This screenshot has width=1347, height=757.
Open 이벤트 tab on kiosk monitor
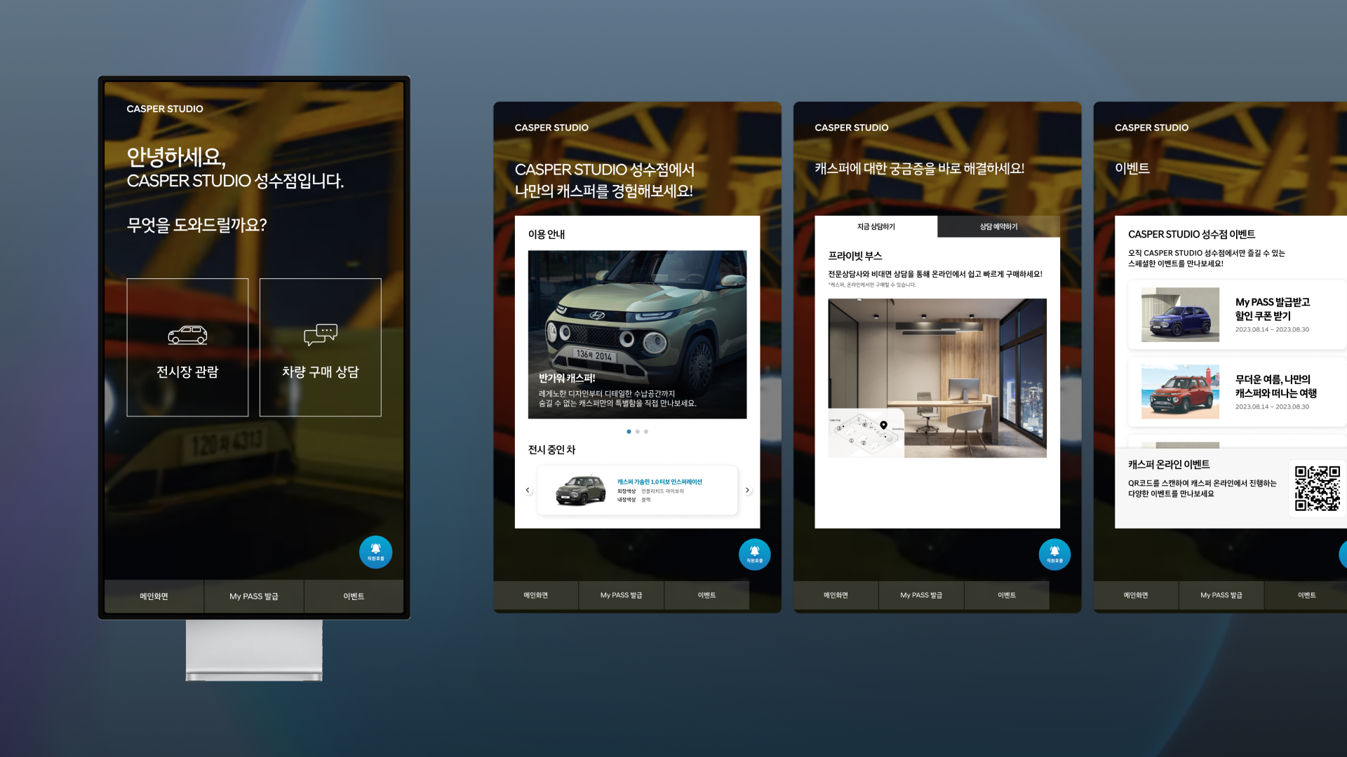tap(354, 596)
